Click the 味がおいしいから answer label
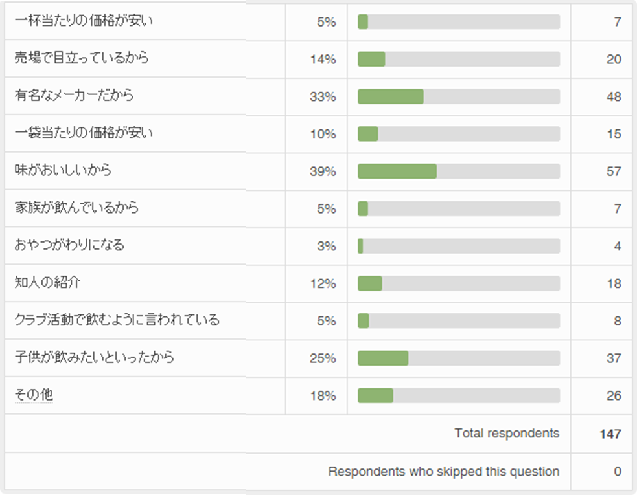637x495 pixels. pyautogui.click(x=63, y=170)
